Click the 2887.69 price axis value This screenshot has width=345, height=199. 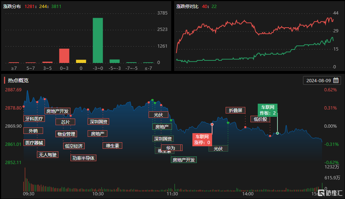coord(14,89)
